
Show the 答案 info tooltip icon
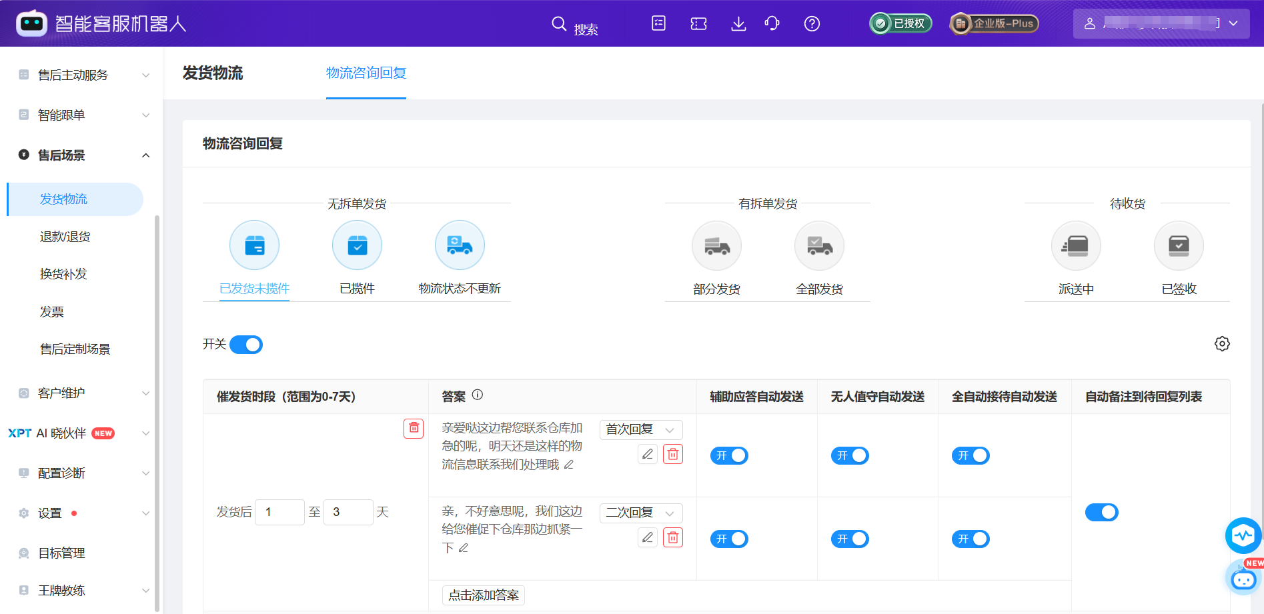pyautogui.click(x=478, y=395)
